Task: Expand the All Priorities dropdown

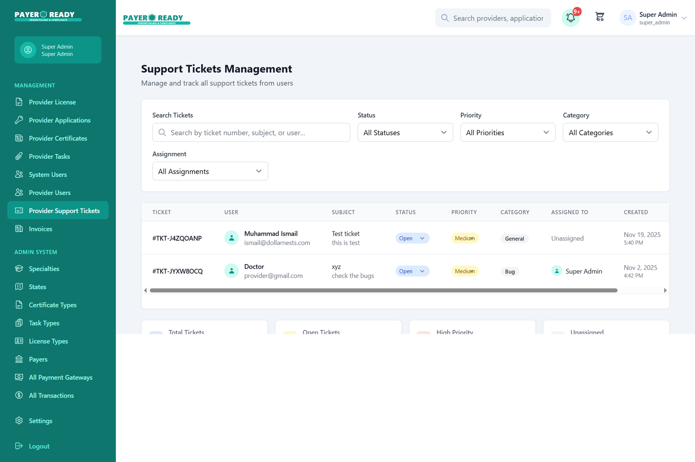Action: click(x=507, y=133)
